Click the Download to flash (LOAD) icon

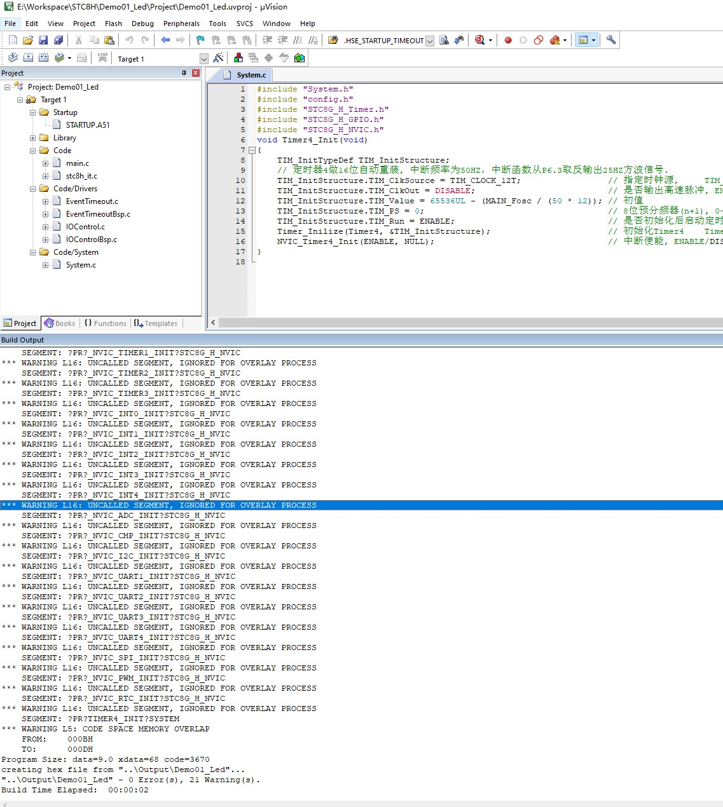pyautogui.click(x=102, y=58)
